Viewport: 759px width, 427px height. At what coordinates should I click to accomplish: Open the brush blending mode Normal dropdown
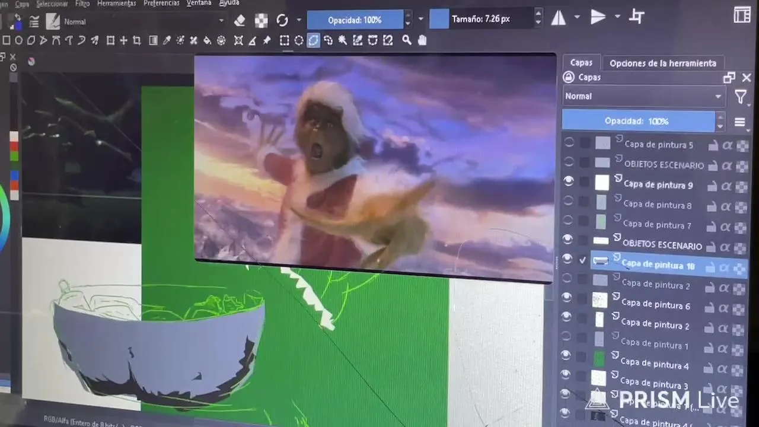pos(143,21)
